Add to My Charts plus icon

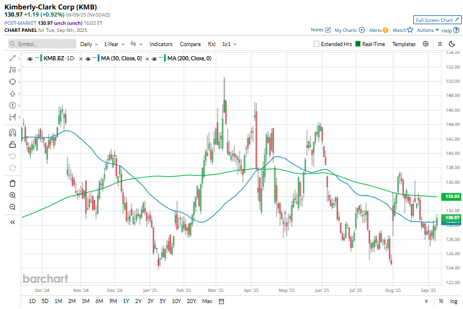pyautogui.click(x=362, y=30)
